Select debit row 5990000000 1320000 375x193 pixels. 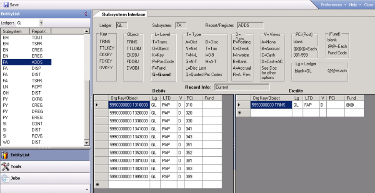tap(129, 113)
